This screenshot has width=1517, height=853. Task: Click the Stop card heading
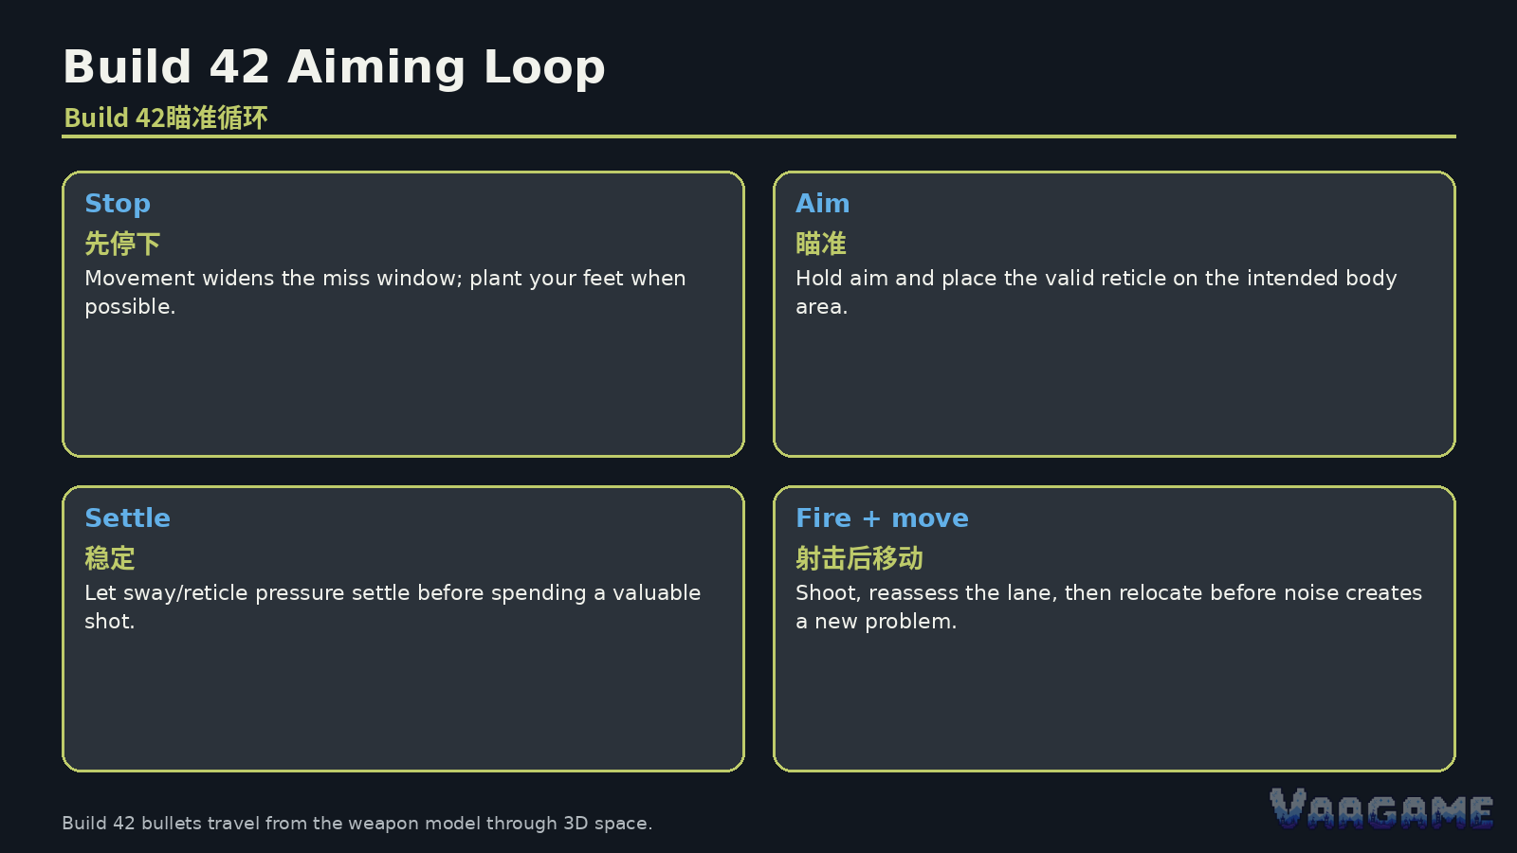[118, 203]
